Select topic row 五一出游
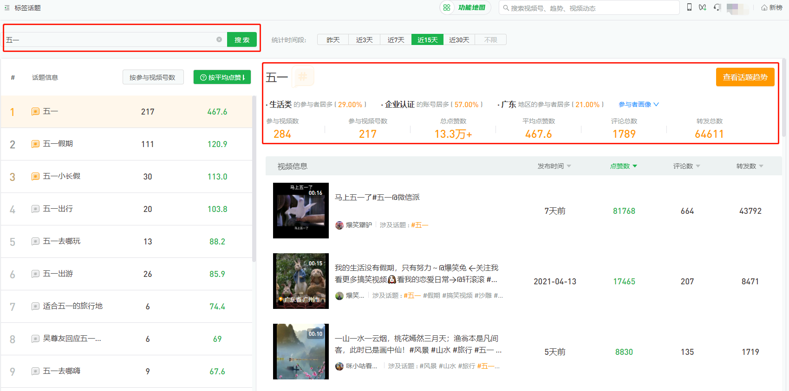 click(126, 274)
